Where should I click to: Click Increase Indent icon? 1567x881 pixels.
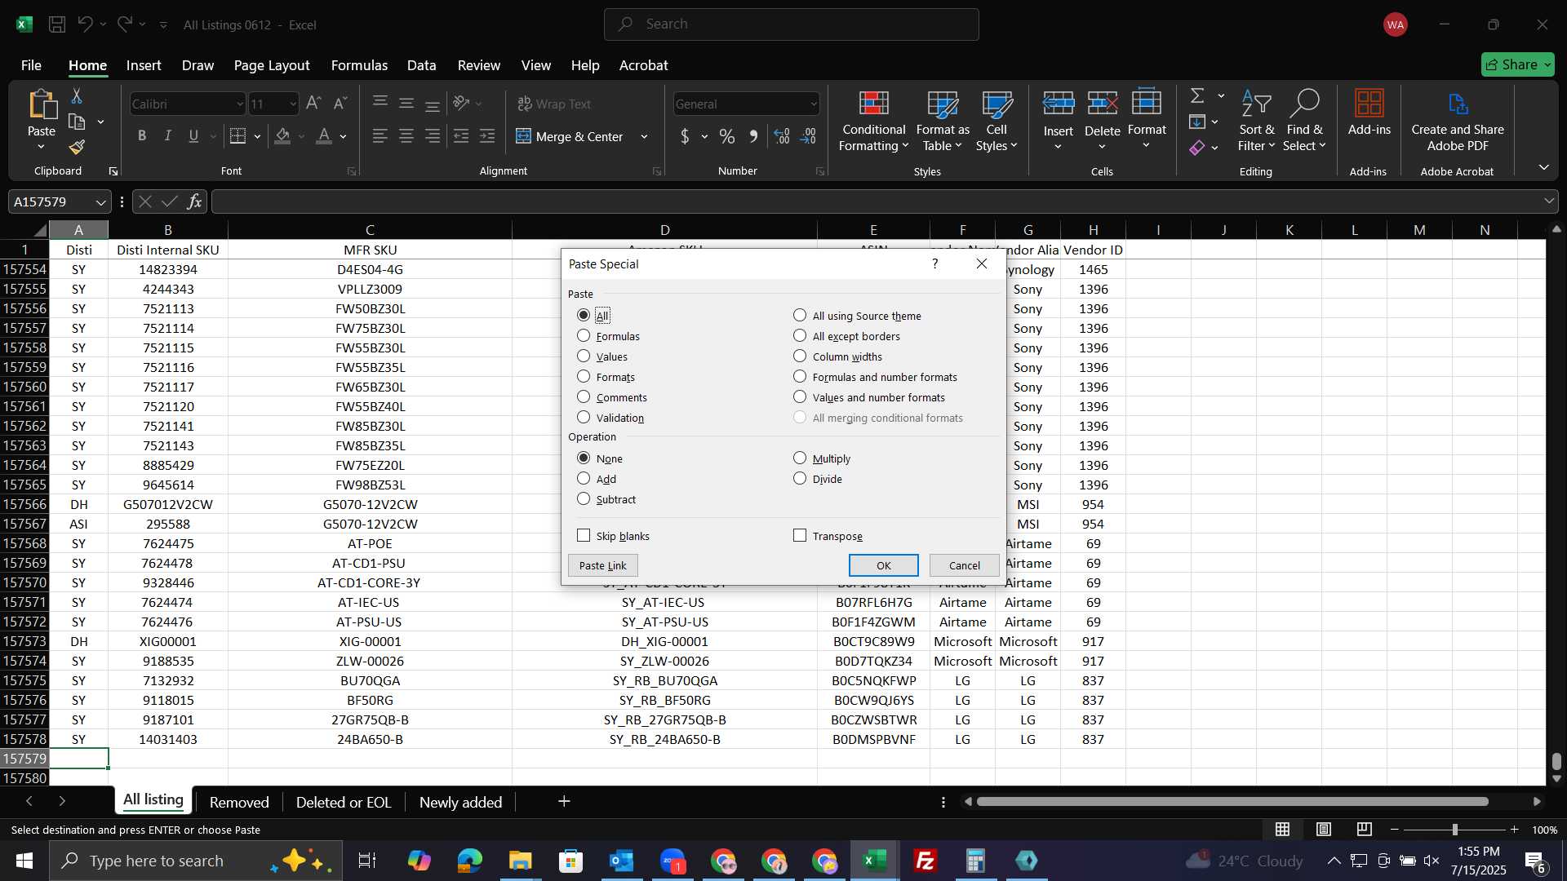click(487, 136)
